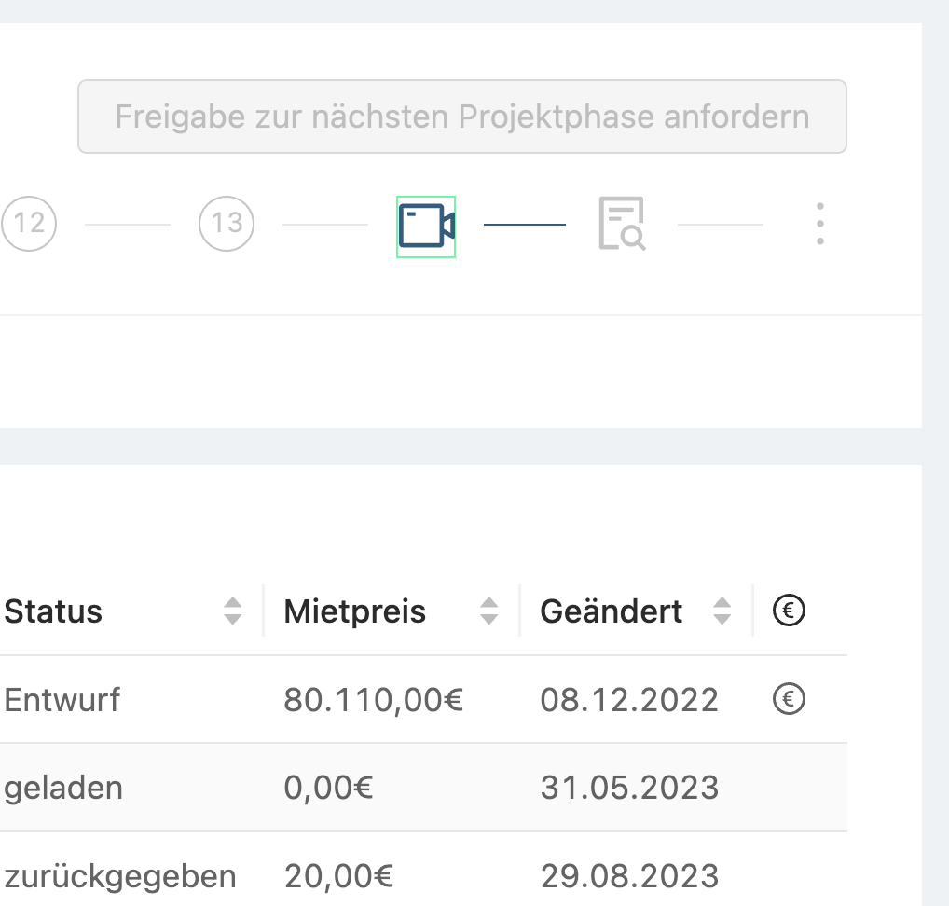Click the euro icon in table header

[x=789, y=611]
